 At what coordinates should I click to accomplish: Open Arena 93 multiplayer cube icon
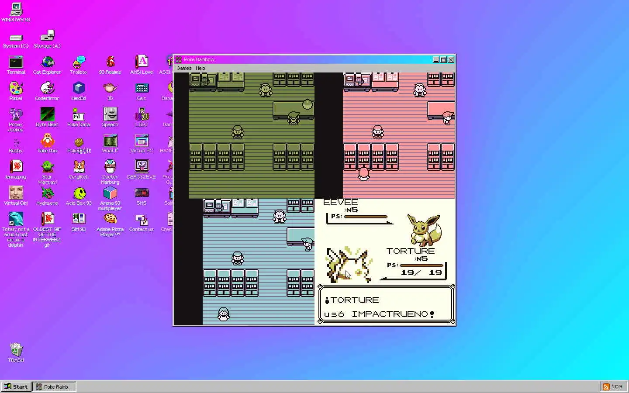[110, 199]
